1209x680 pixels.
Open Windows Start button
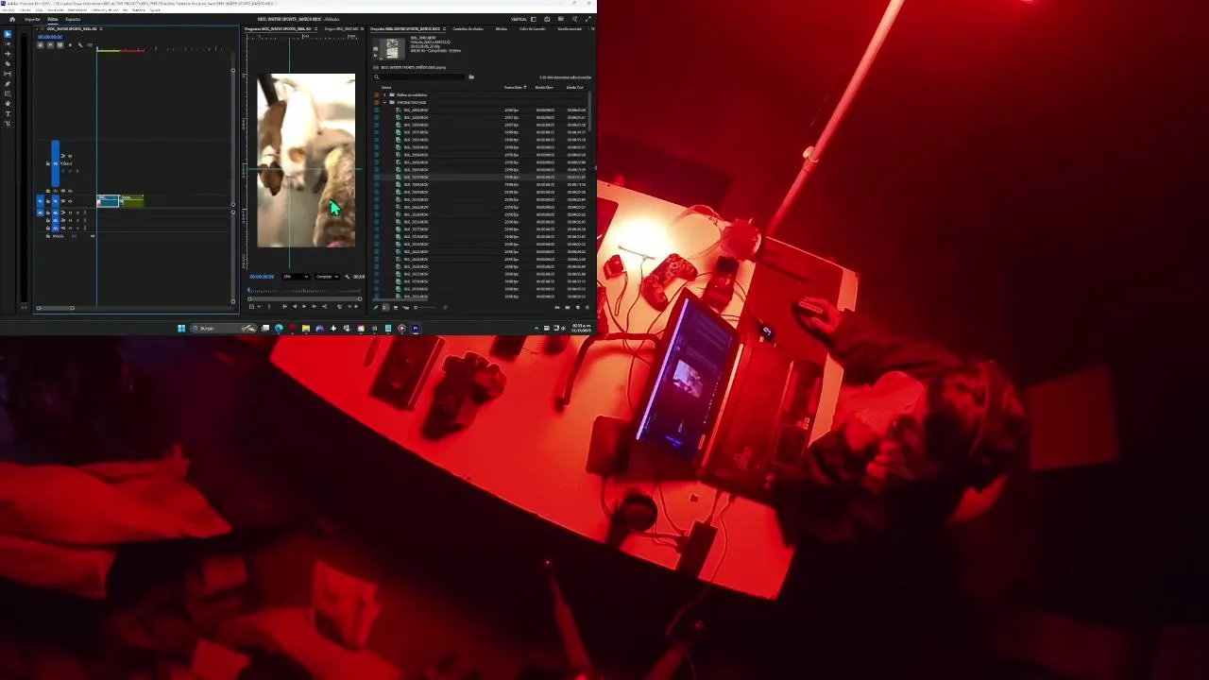181,328
